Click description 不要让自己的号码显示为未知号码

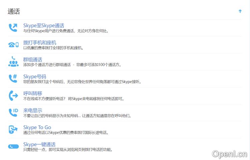coord(77,116)
